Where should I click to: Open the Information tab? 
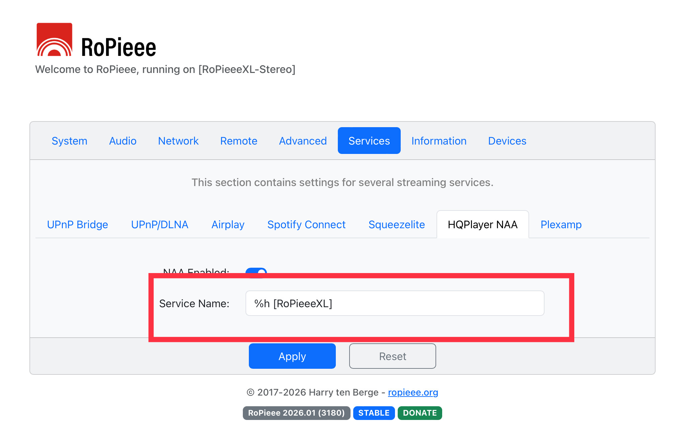coord(439,141)
